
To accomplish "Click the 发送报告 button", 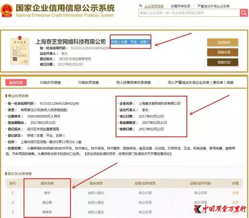I will coord(223,42).
